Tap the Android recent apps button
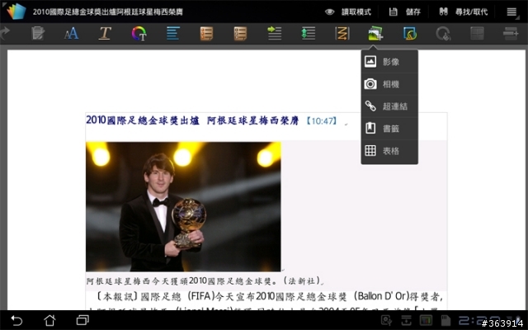Viewport: 528px width, 330px height. pos(82,320)
